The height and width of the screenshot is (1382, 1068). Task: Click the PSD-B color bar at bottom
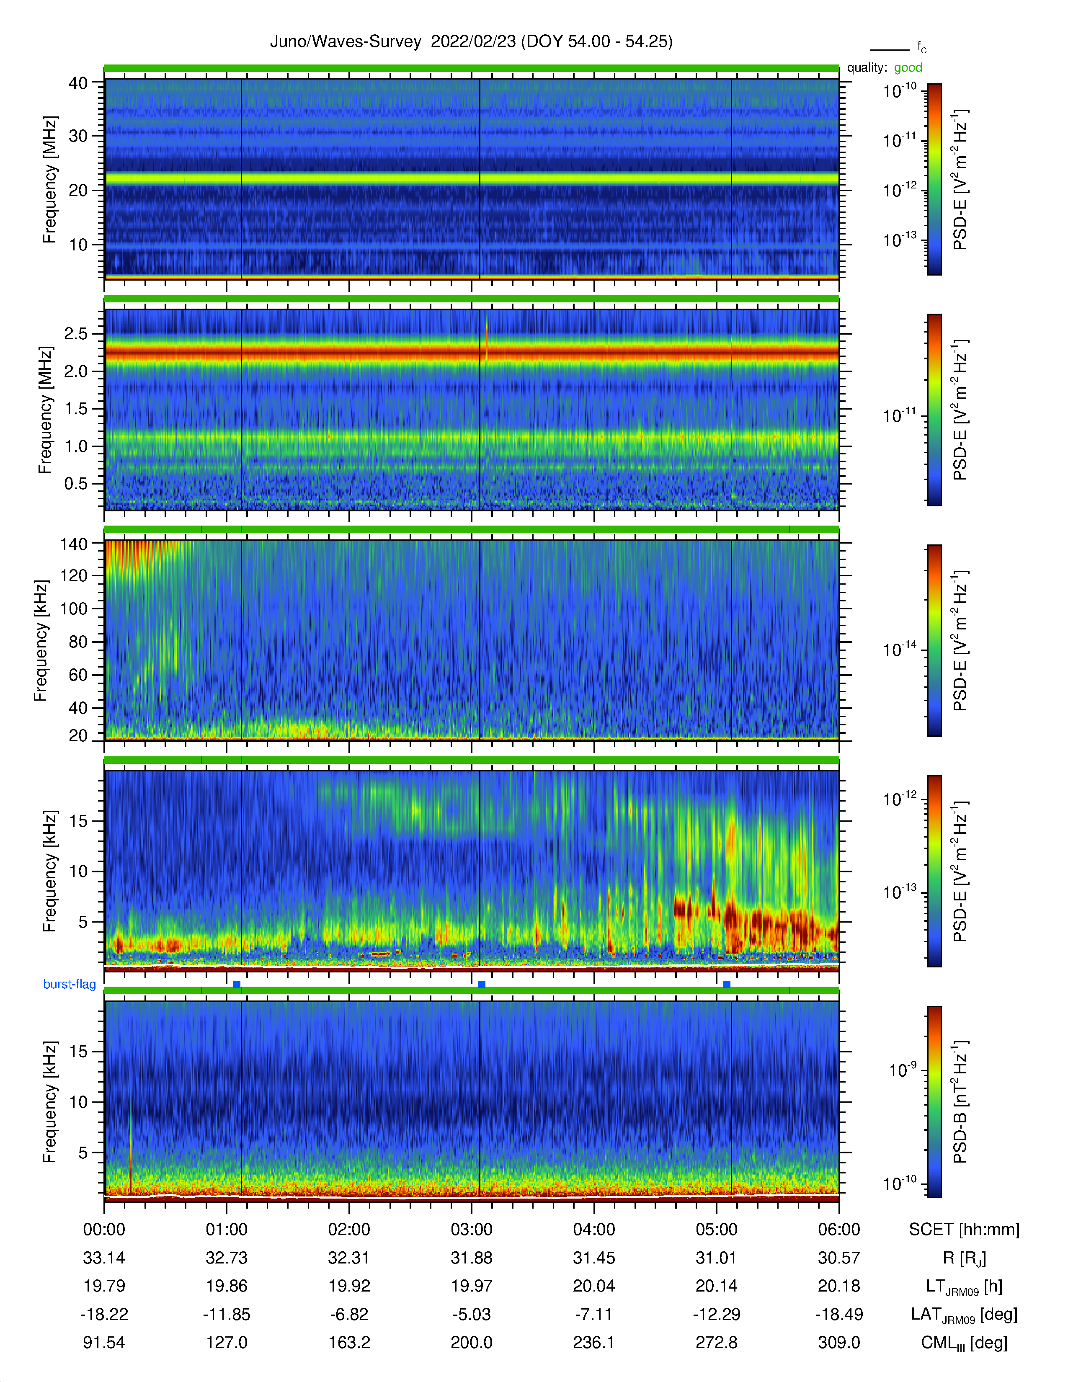pos(934,1102)
